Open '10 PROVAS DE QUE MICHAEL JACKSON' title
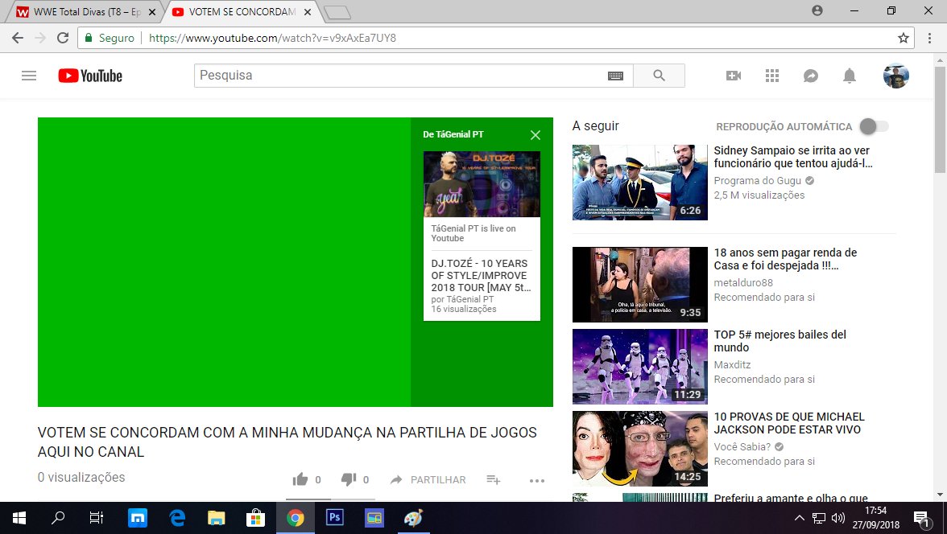Viewport: 947px width, 534px height. pos(789,423)
